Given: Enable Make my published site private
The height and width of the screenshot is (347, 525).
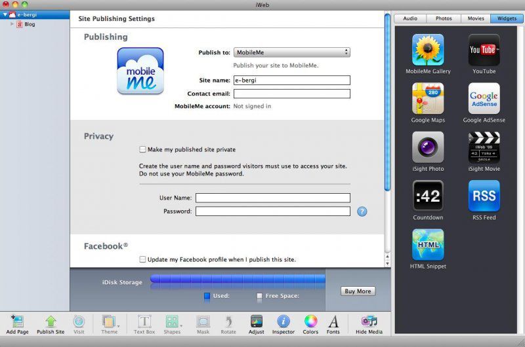Looking at the screenshot, I should coord(143,150).
